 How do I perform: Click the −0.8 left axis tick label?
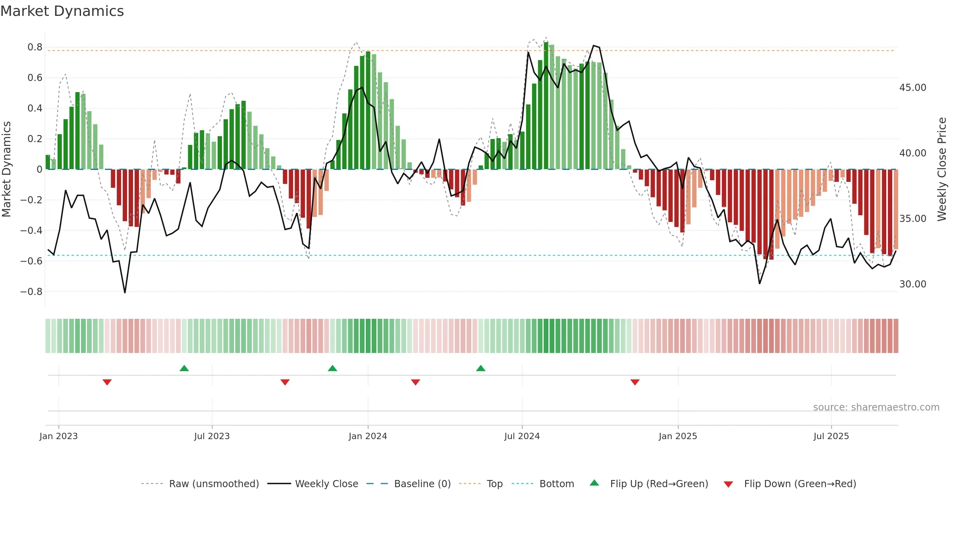[31, 292]
